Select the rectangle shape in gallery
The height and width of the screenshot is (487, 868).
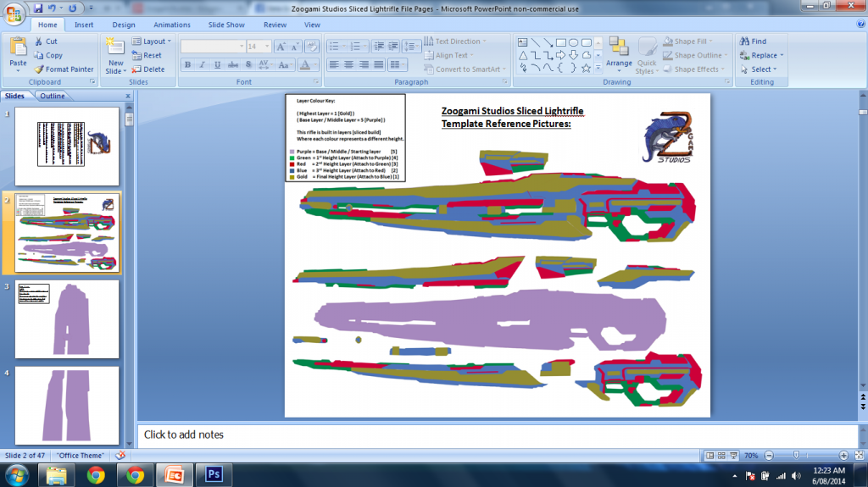pos(561,42)
